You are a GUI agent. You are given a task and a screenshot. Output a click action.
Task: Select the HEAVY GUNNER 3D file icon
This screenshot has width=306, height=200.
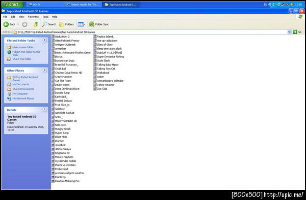pos(53,121)
